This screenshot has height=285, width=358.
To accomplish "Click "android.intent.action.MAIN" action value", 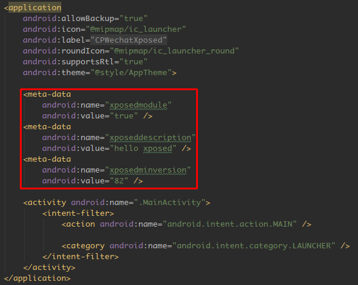I will [x=230, y=224].
